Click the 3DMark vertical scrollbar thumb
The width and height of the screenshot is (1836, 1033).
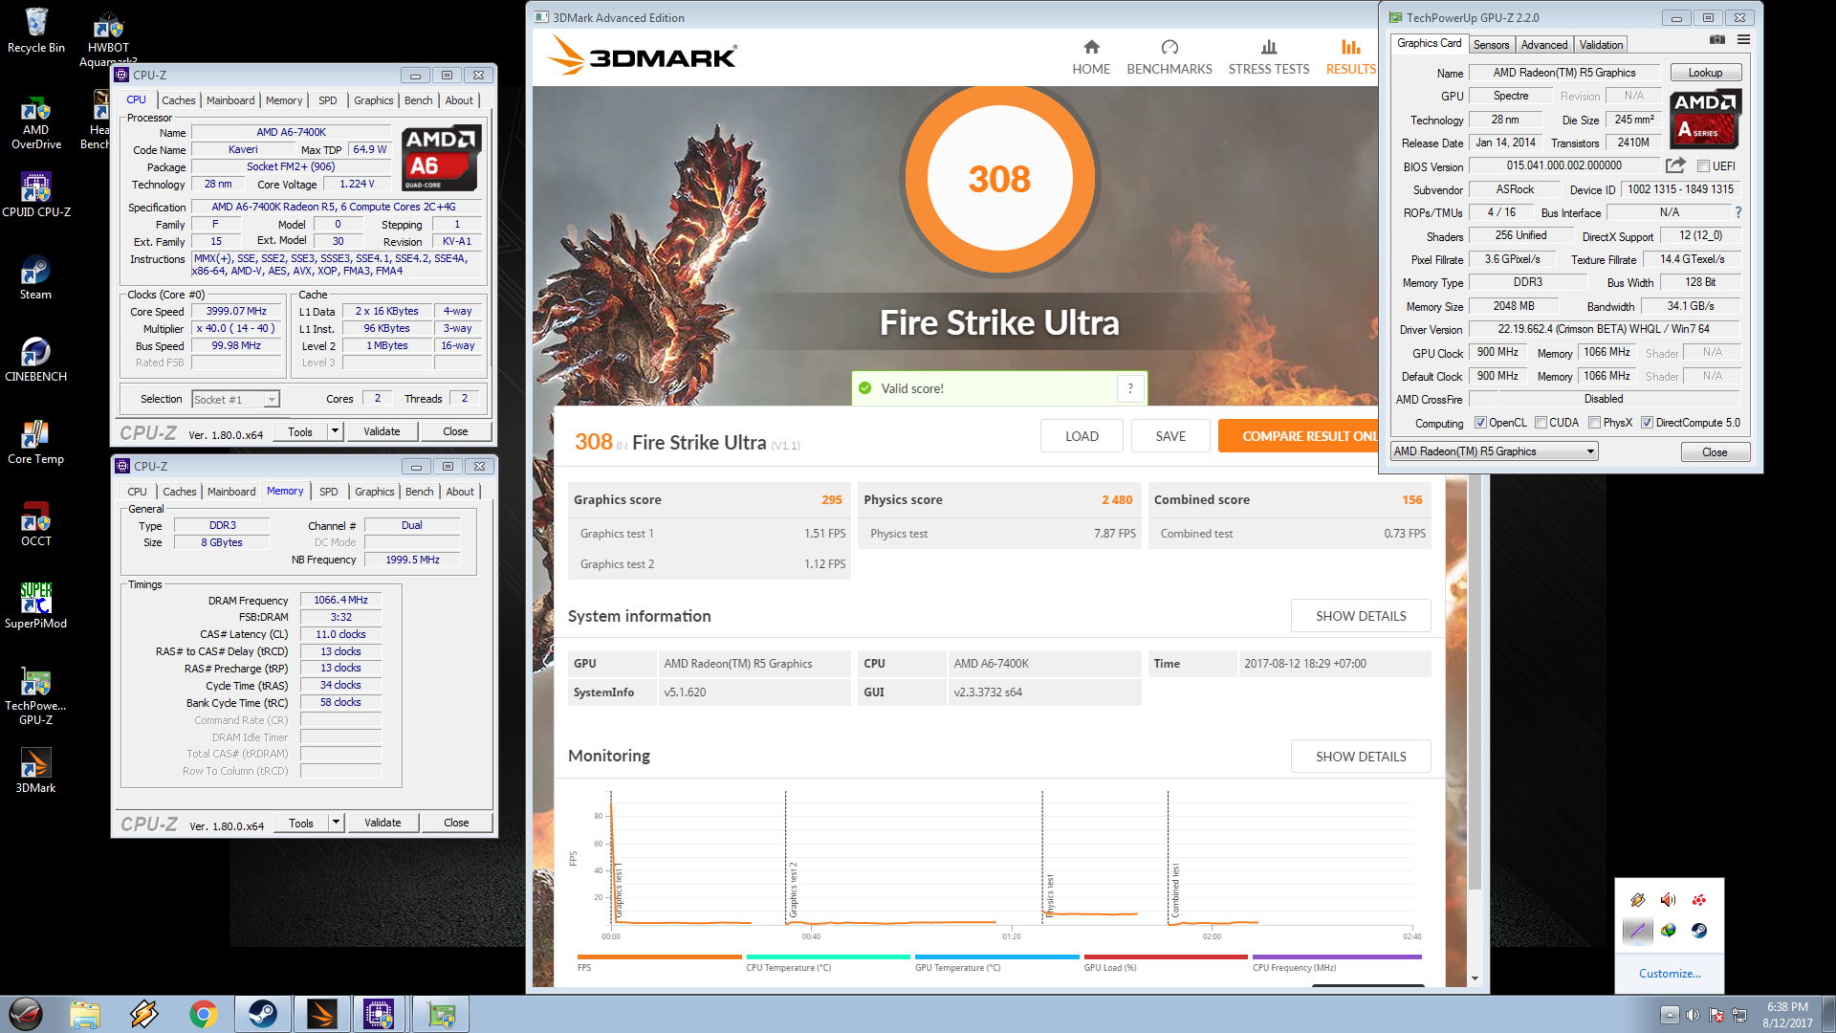click(x=1475, y=683)
